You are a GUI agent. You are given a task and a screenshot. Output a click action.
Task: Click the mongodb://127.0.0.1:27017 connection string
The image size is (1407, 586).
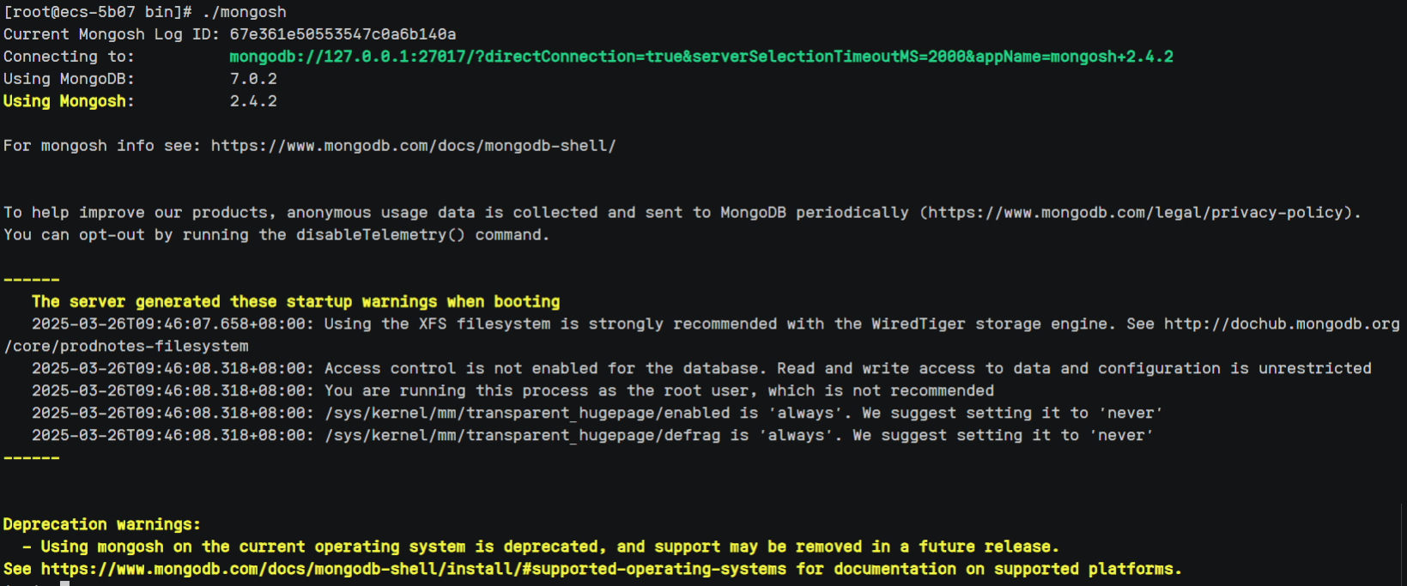point(700,57)
